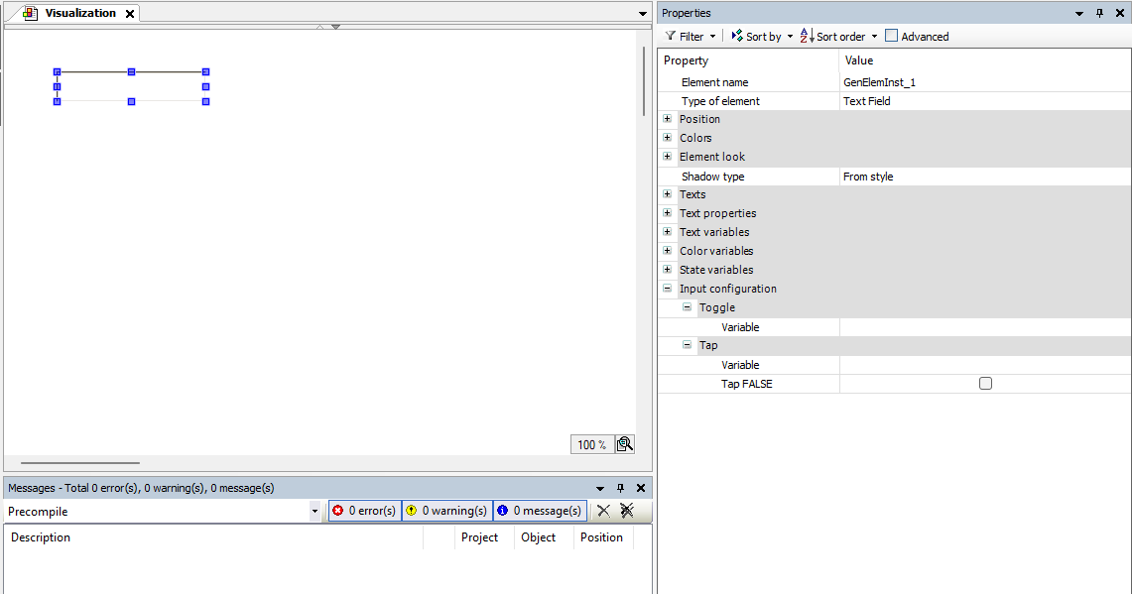The width and height of the screenshot is (1132, 594).
Task: Click the Sort by icon in Properties
Action: [x=737, y=37]
